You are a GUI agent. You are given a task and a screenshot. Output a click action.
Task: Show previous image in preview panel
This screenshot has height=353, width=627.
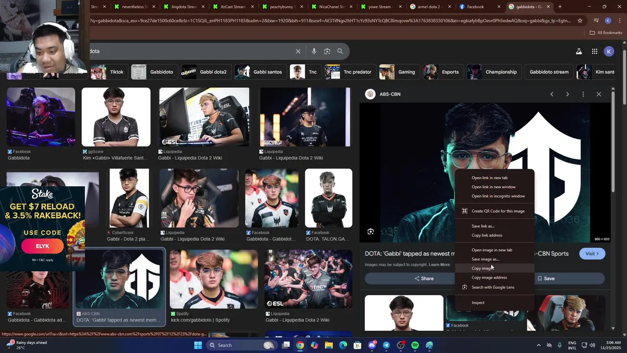click(552, 94)
